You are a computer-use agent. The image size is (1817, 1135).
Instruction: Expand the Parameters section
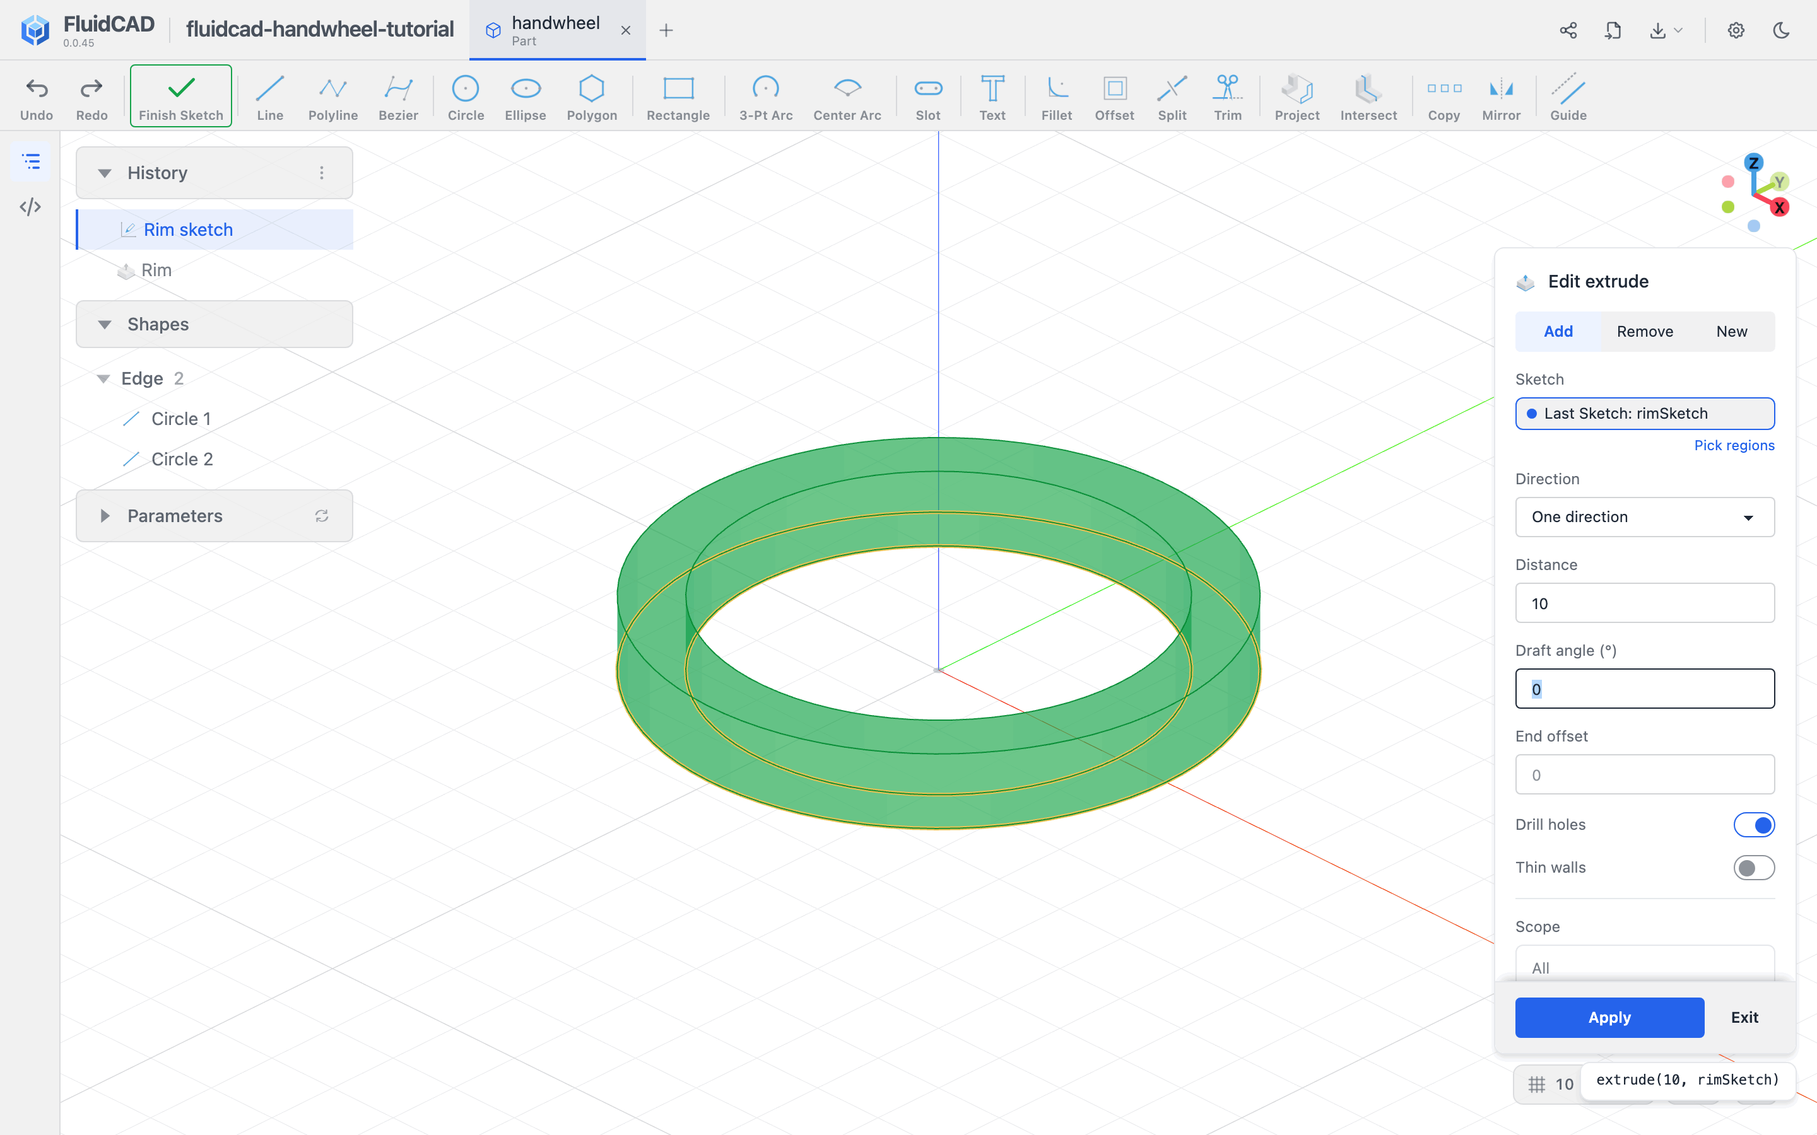[105, 516]
